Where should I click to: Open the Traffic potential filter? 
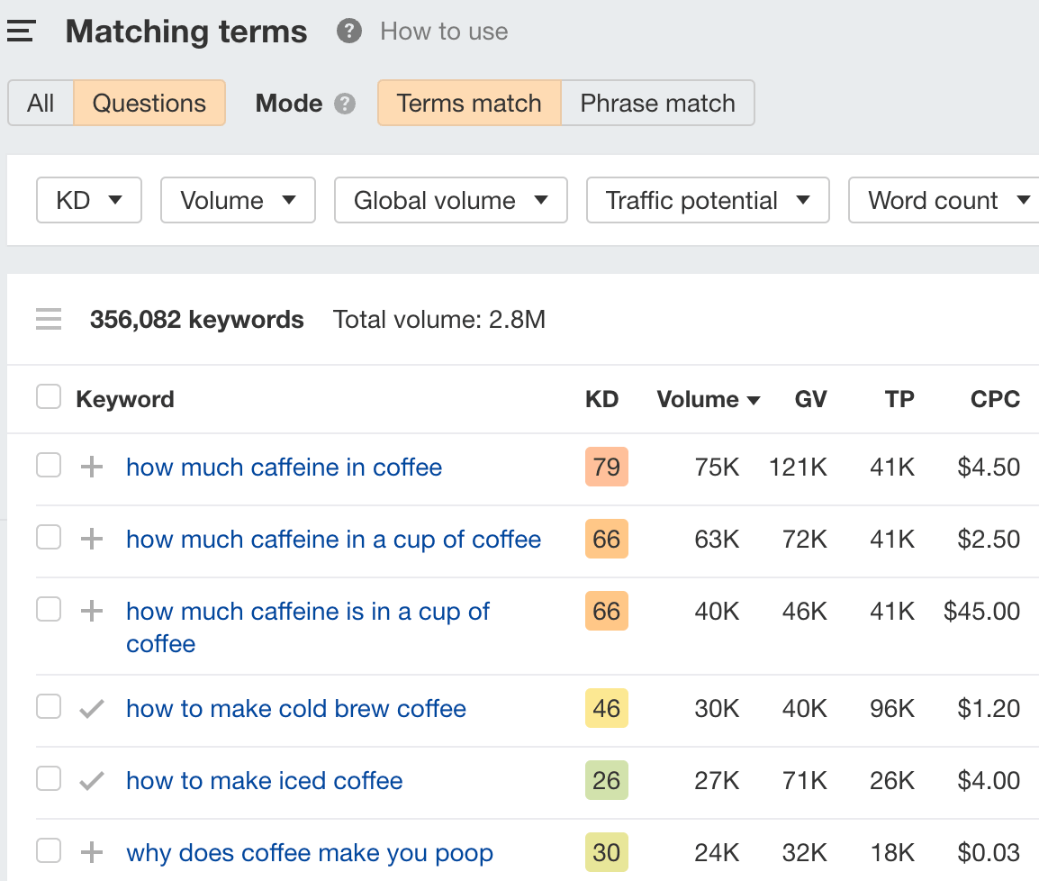pyautogui.click(x=708, y=200)
